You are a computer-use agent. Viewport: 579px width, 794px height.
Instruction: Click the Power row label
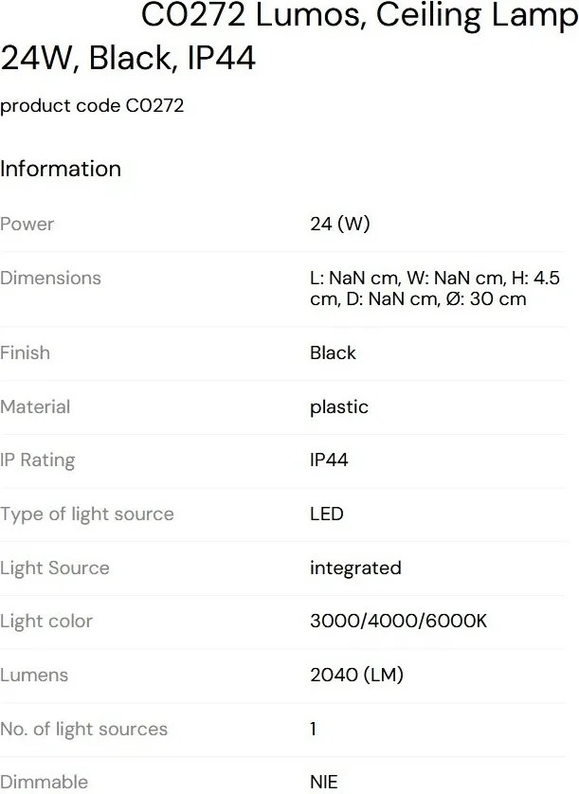point(27,225)
